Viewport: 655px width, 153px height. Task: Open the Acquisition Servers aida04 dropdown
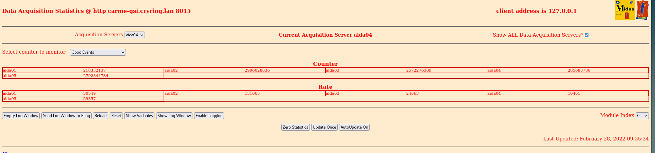click(x=135, y=35)
